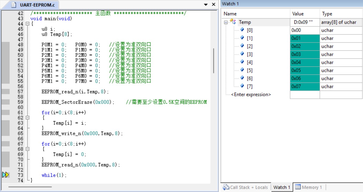This screenshot has height=192, width=363.
Task: Select the highlighted 0x05 value cell
Action: point(305,70)
